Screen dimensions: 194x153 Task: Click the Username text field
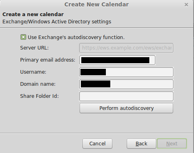(126, 72)
